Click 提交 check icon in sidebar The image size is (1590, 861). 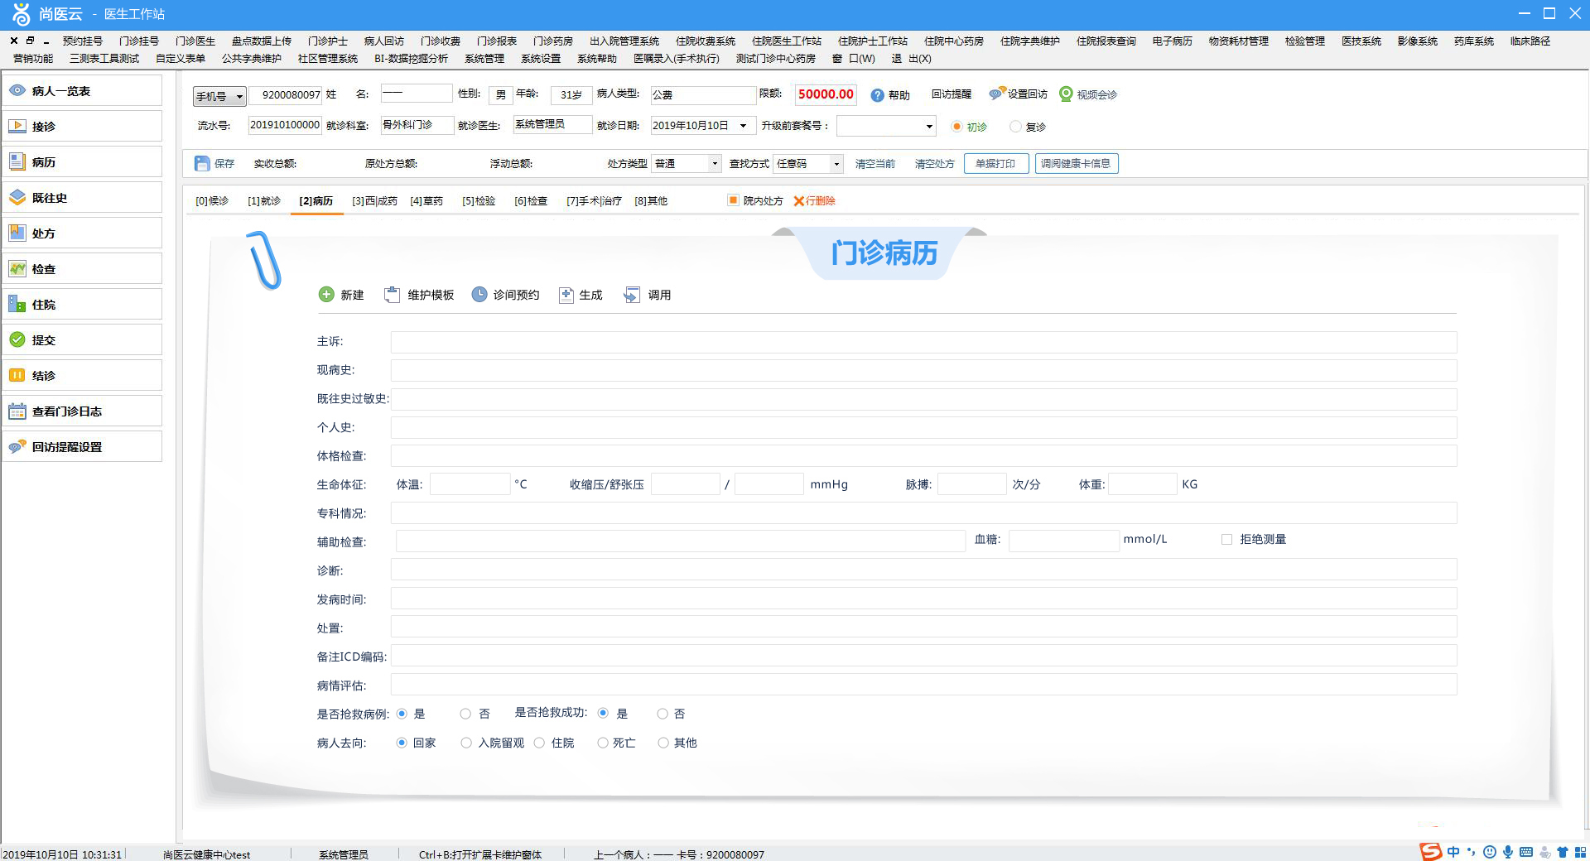pyautogui.click(x=17, y=339)
